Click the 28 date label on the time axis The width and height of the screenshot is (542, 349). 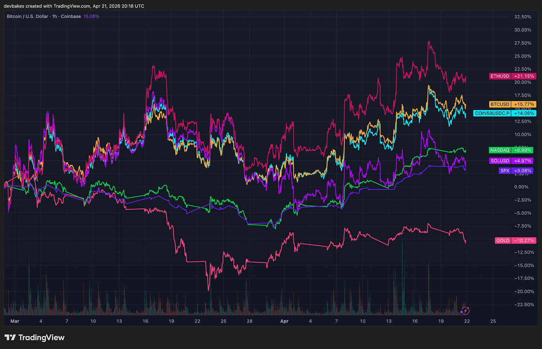[249, 321]
